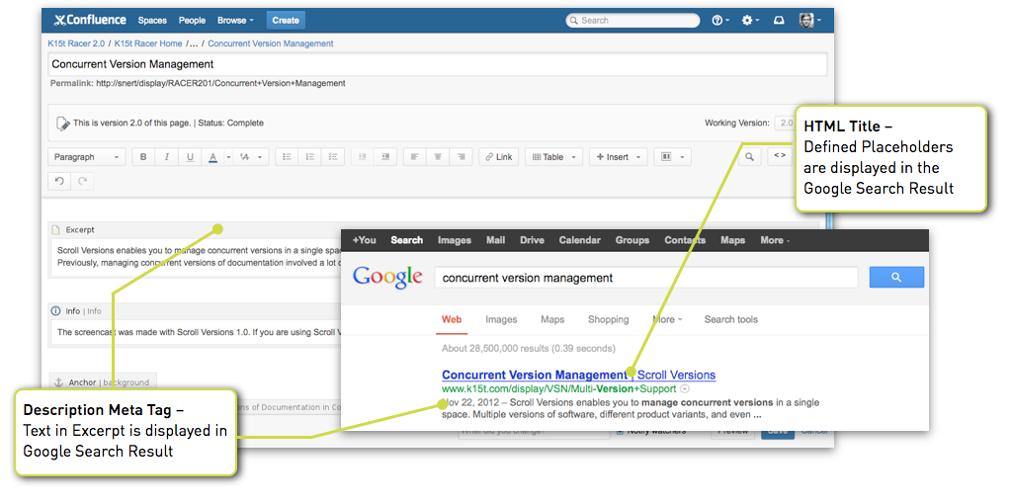Align text right
The width and height of the screenshot is (1012, 504).
point(462,157)
